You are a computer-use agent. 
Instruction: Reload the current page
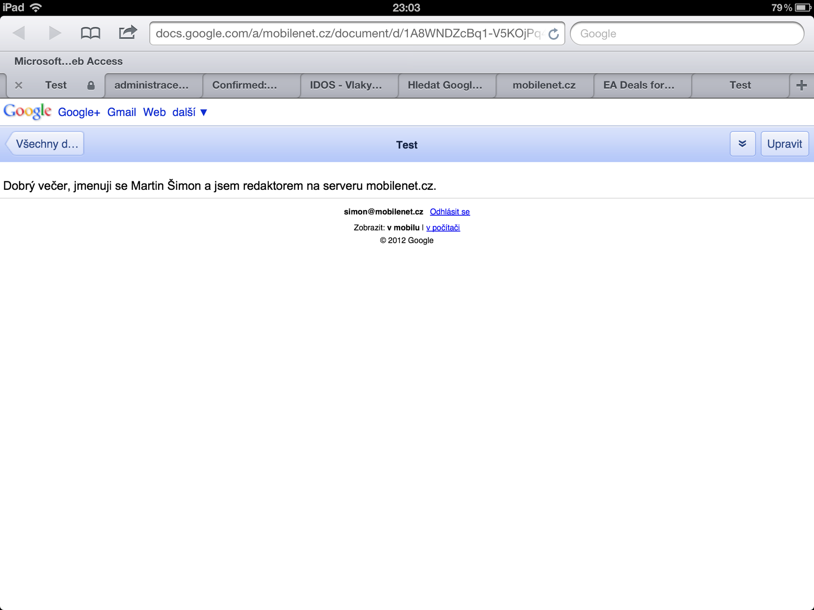554,33
